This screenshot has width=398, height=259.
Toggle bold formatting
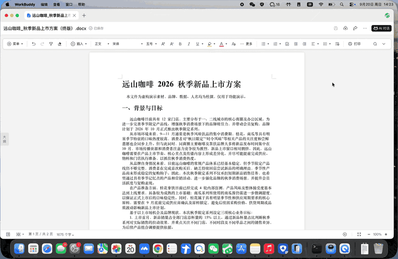[x=180, y=44]
